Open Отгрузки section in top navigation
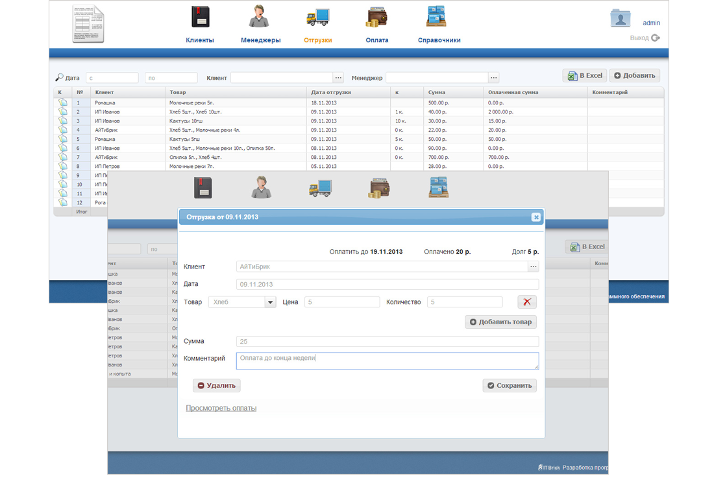The height and width of the screenshot is (489, 714). point(318,40)
